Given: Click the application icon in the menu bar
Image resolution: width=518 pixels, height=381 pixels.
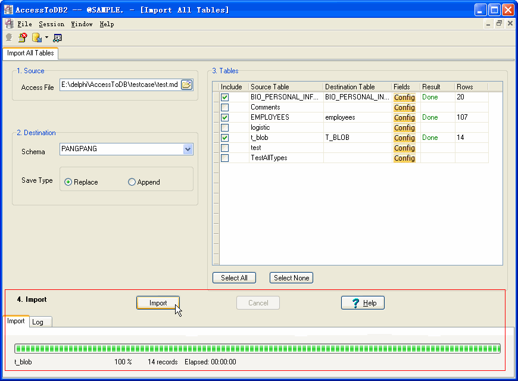Looking at the screenshot, I should (10, 24).
